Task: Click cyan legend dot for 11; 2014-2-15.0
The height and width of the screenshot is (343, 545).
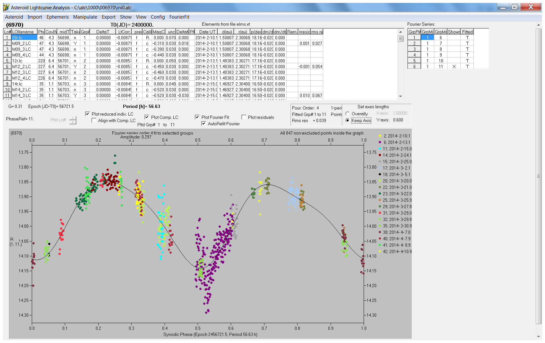Action: pos(380,149)
